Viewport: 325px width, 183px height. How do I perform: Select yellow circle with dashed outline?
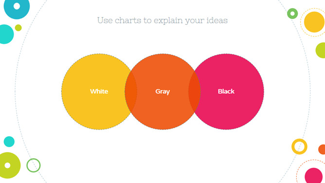pyautogui.click(x=314, y=22)
